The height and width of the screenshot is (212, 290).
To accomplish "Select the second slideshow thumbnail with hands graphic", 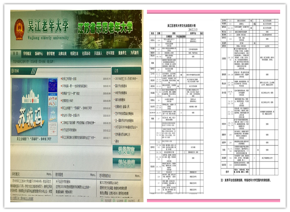I will [x=53, y=100].
